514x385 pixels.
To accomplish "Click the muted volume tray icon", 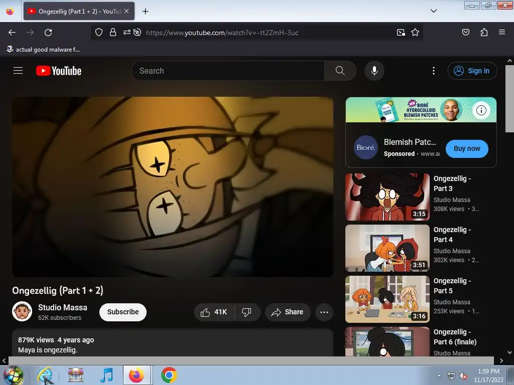I will pyautogui.click(x=463, y=376).
